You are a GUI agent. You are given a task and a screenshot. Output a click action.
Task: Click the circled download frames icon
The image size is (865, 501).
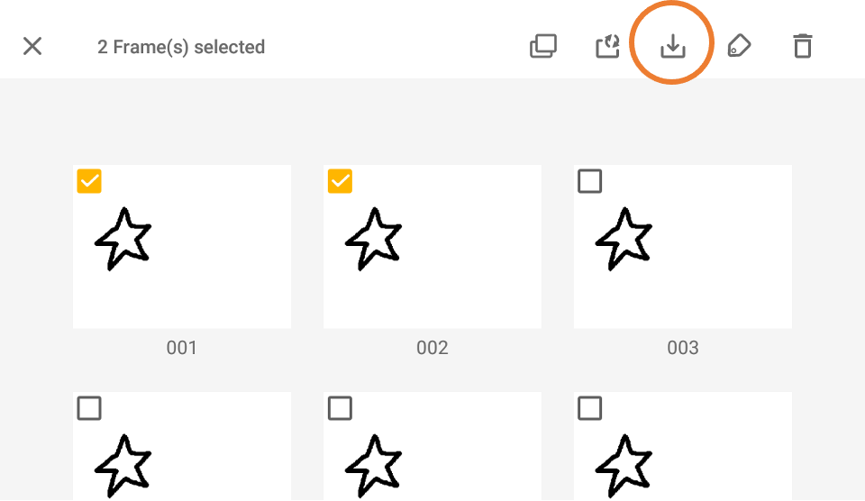click(x=672, y=46)
